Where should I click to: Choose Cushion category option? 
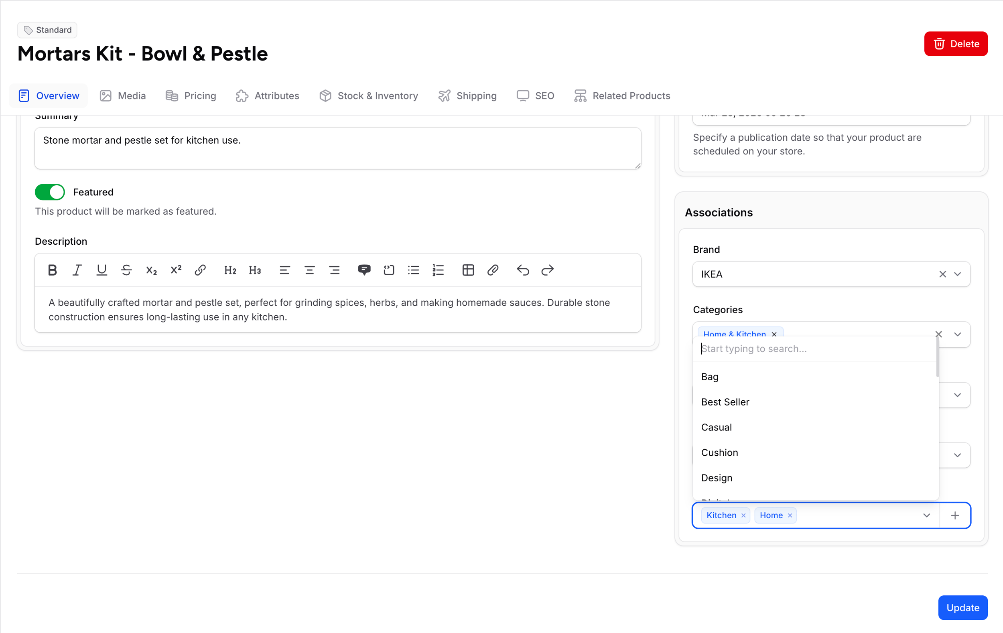(x=815, y=452)
